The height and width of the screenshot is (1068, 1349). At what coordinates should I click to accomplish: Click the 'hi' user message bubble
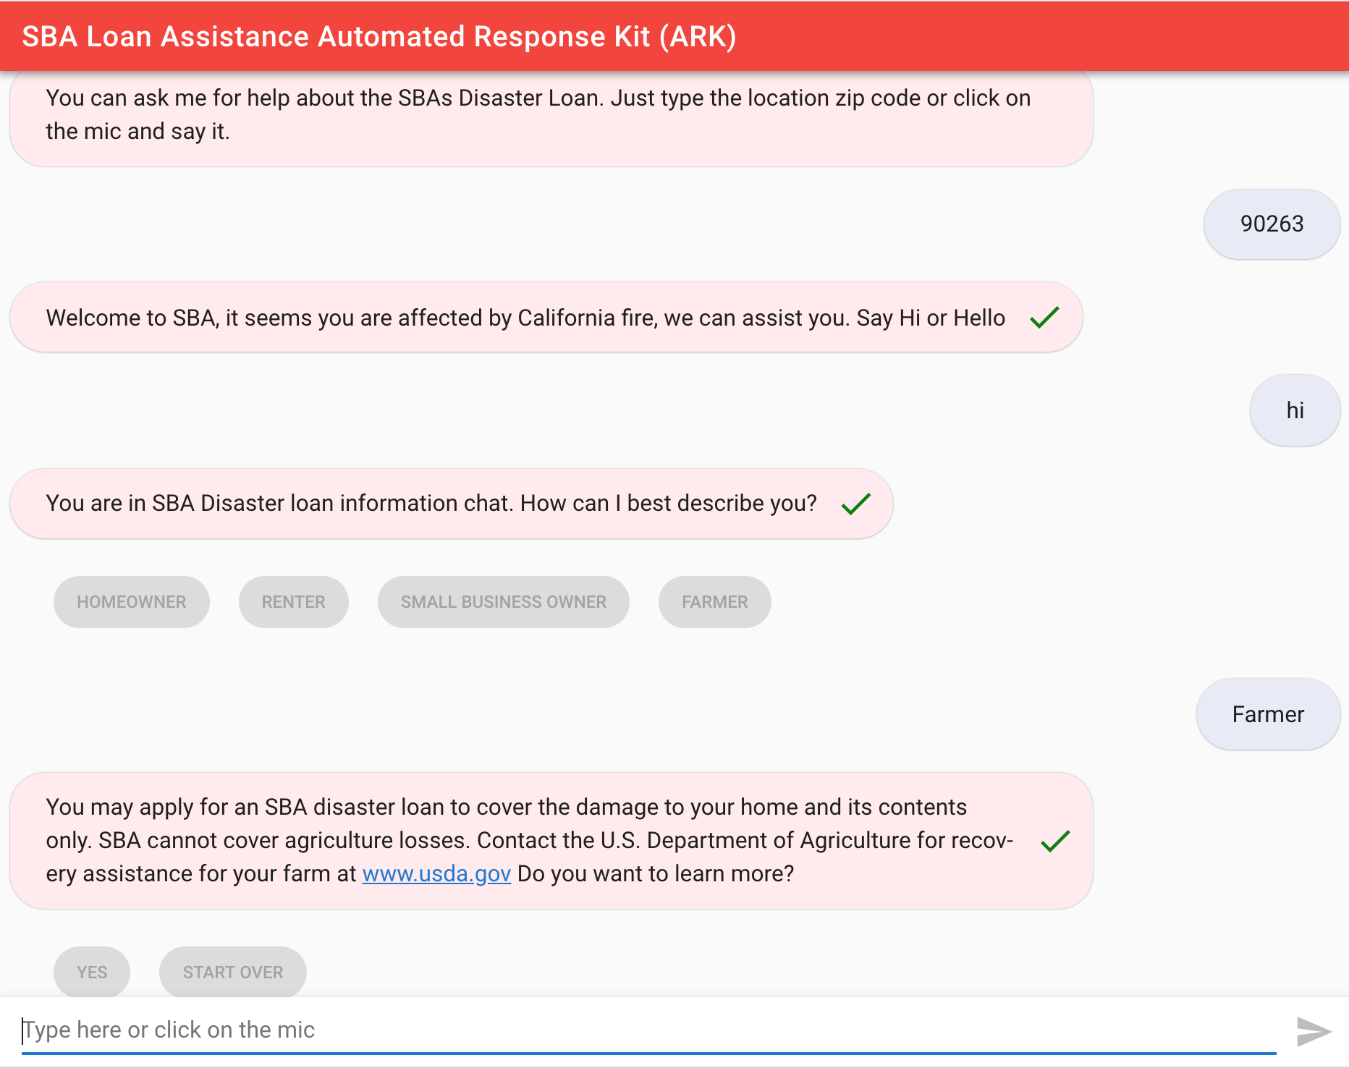tap(1295, 410)
